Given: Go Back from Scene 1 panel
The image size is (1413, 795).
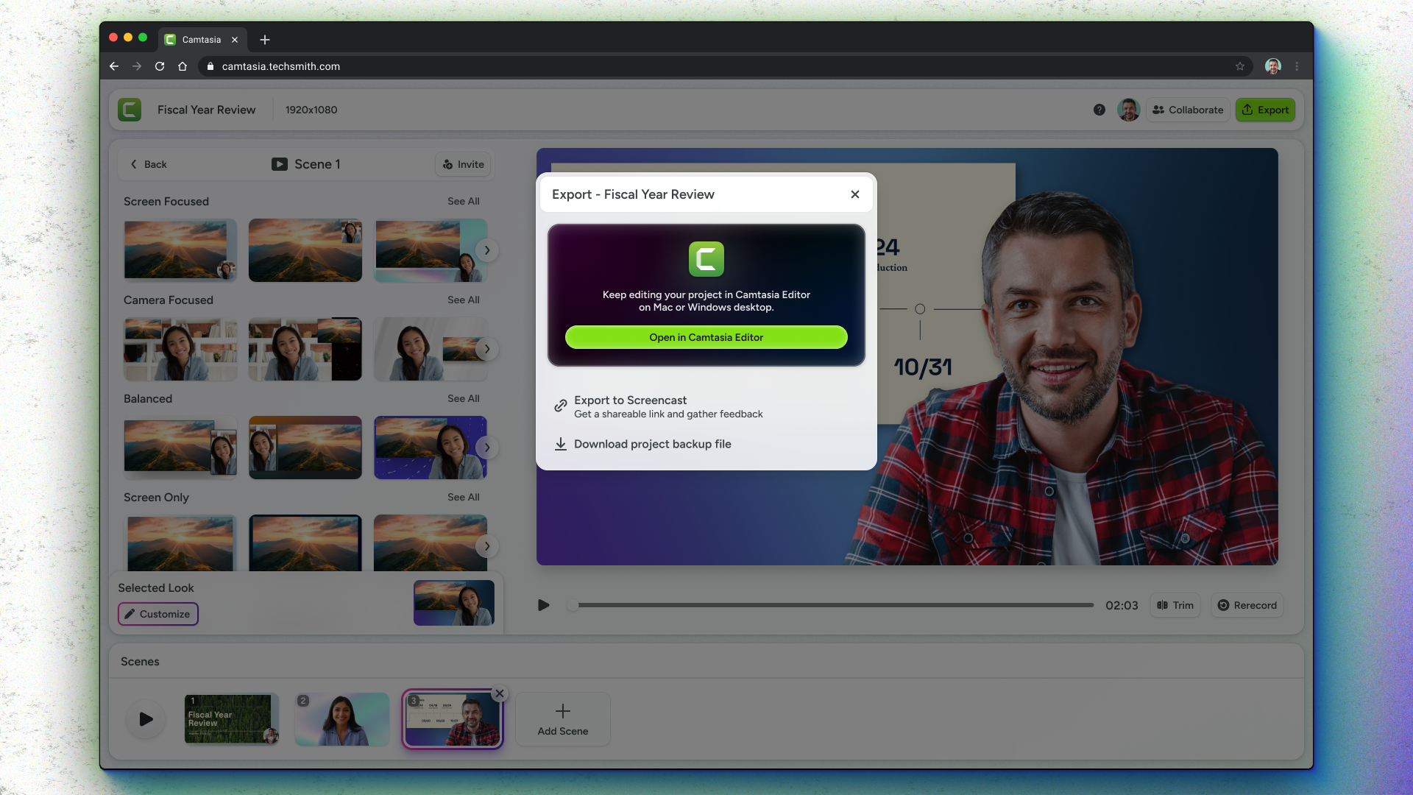Looking at the screenshot, I should tap(149, 164).
